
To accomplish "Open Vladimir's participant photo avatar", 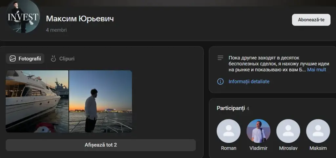I will click(258, 131).
